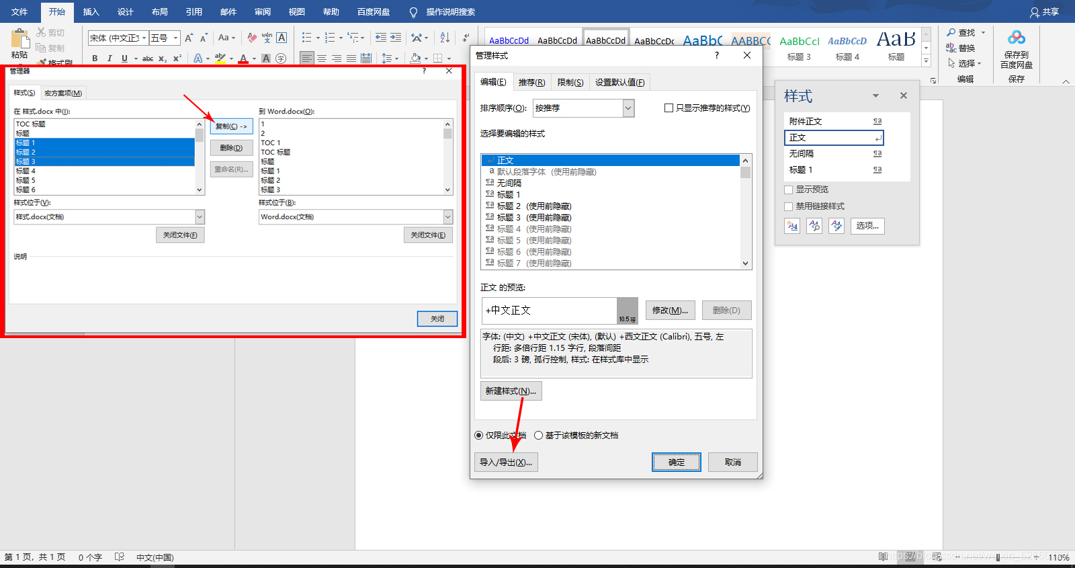Open Style Inspector icon in Styles pane

click(x=814, y=226)
